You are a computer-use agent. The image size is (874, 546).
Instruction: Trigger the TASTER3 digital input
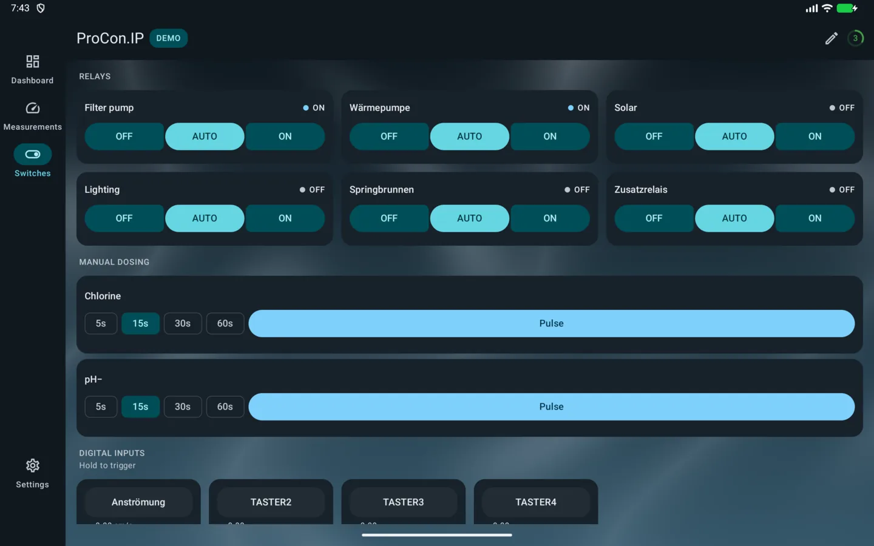click(404, 502)
